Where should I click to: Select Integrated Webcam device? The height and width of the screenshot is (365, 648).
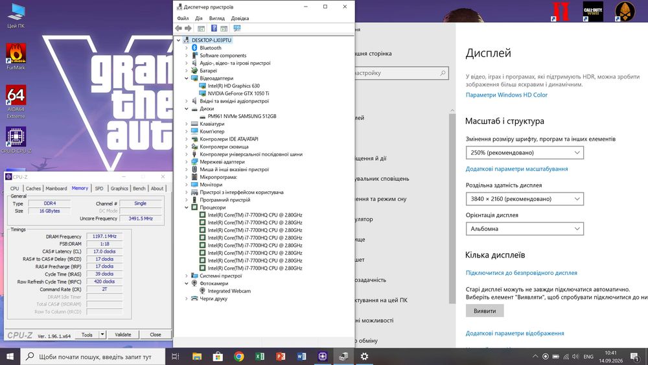coord(229,291)
